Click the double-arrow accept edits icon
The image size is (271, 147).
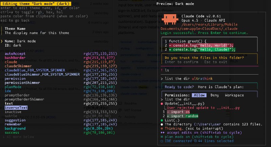163,133
